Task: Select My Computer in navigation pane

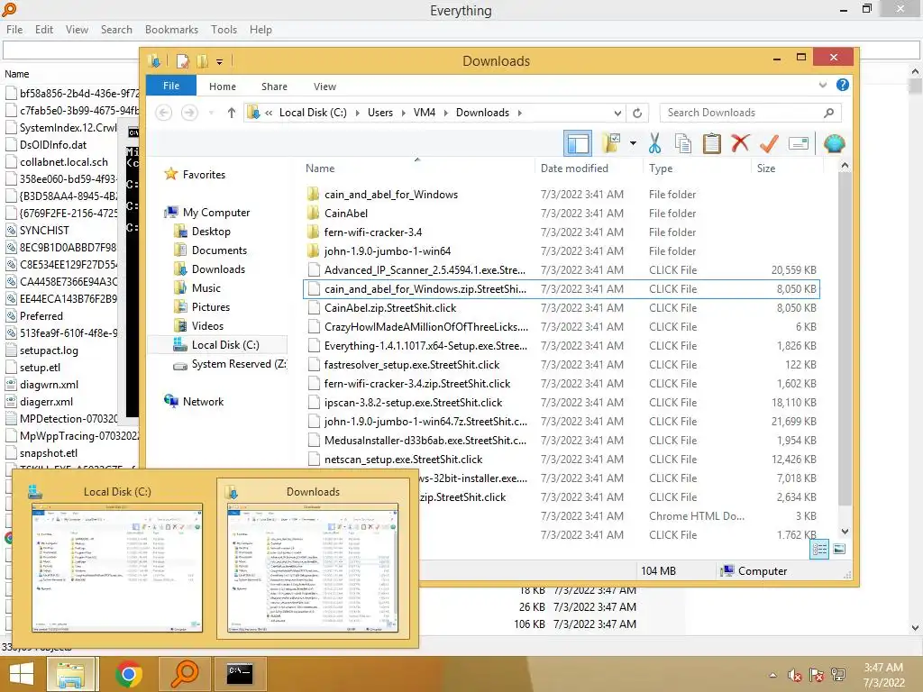Action: tap(216, 213)
